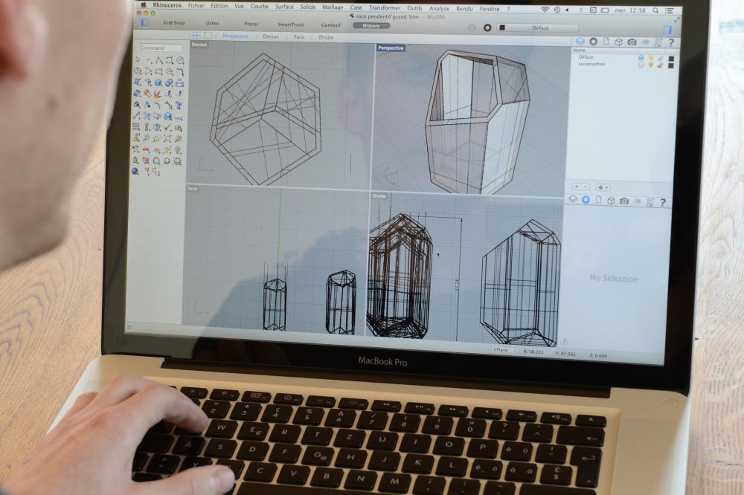
Task: Open the gear actions menu under the layer list
Action: click(603, 187)
